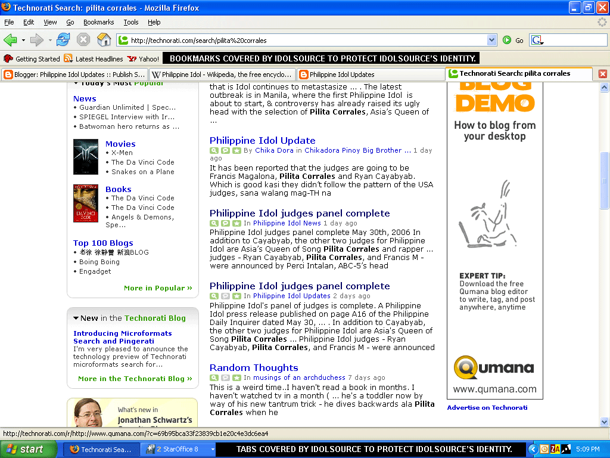Switch to the Philippine Idol Wikipedia tab

[x=222, y=75]
